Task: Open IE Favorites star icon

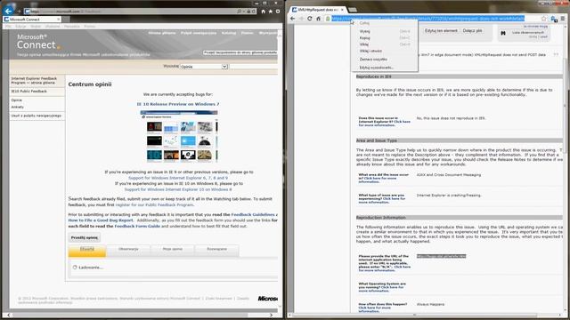Action: point(270,12)
